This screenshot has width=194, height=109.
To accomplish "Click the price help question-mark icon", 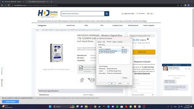I will click(x=148, y=39).
